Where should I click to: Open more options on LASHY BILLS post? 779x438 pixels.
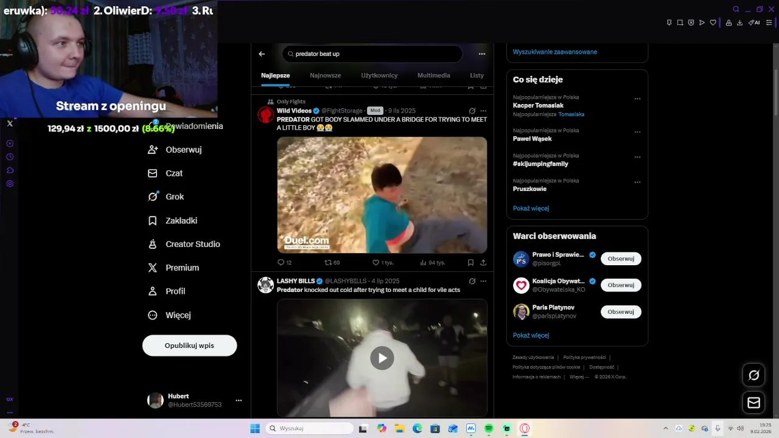pyautogui.click(x=483, y=281)
